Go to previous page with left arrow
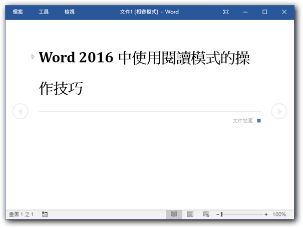 pyautogui.click(x=21, y=111)
